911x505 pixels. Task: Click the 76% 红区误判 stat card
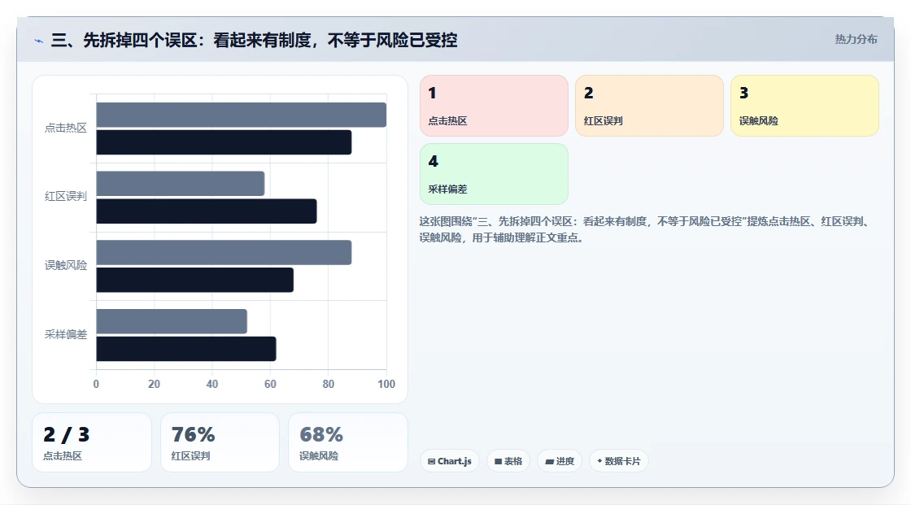[220, 442]
